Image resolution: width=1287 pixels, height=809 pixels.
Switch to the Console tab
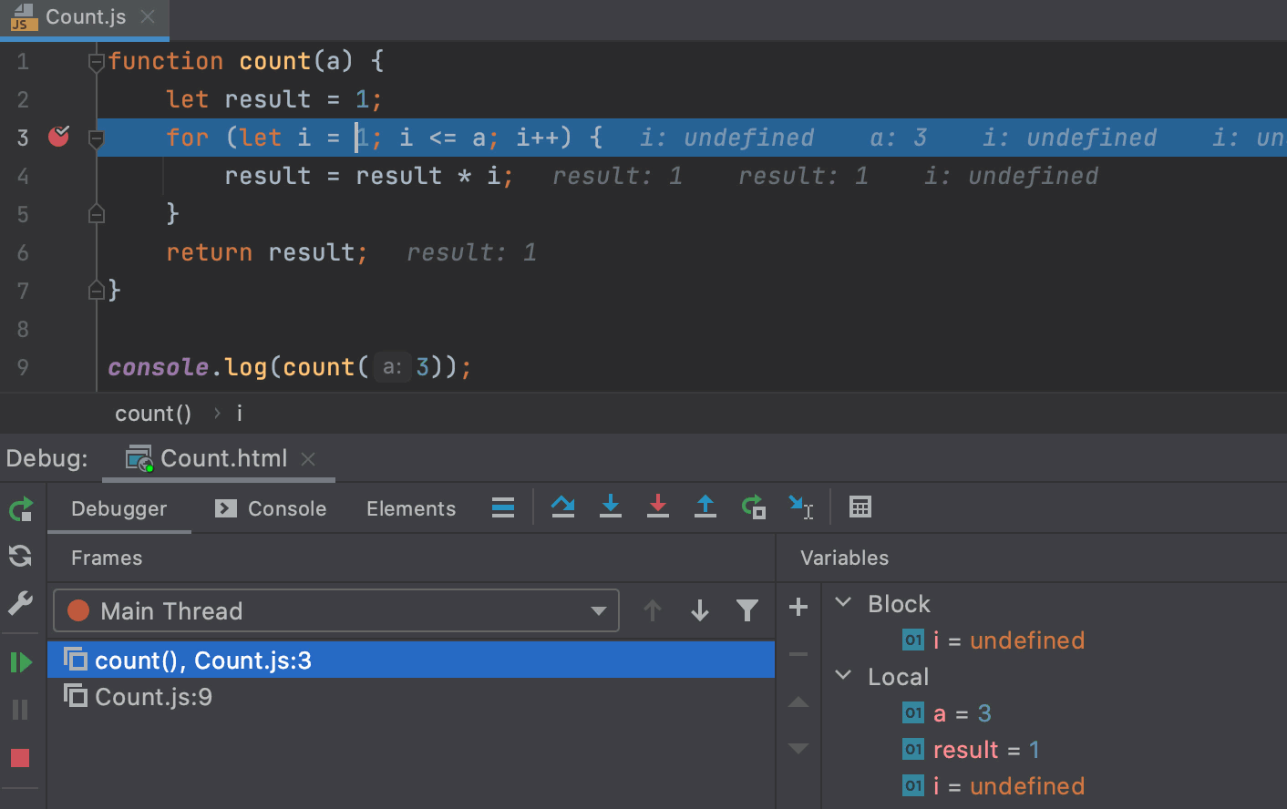[271, 508]
